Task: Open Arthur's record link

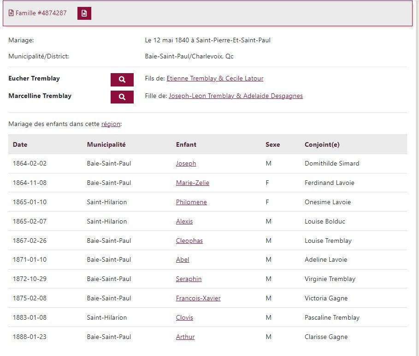Action: pyautogui.click(x=185, y=337)
